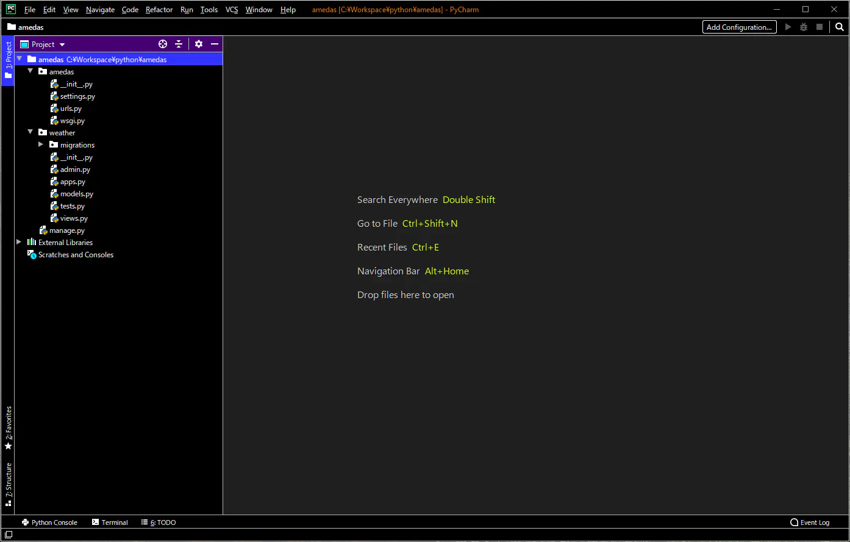Open the Event Log
850x542 pixels.
tap(810, 522)
